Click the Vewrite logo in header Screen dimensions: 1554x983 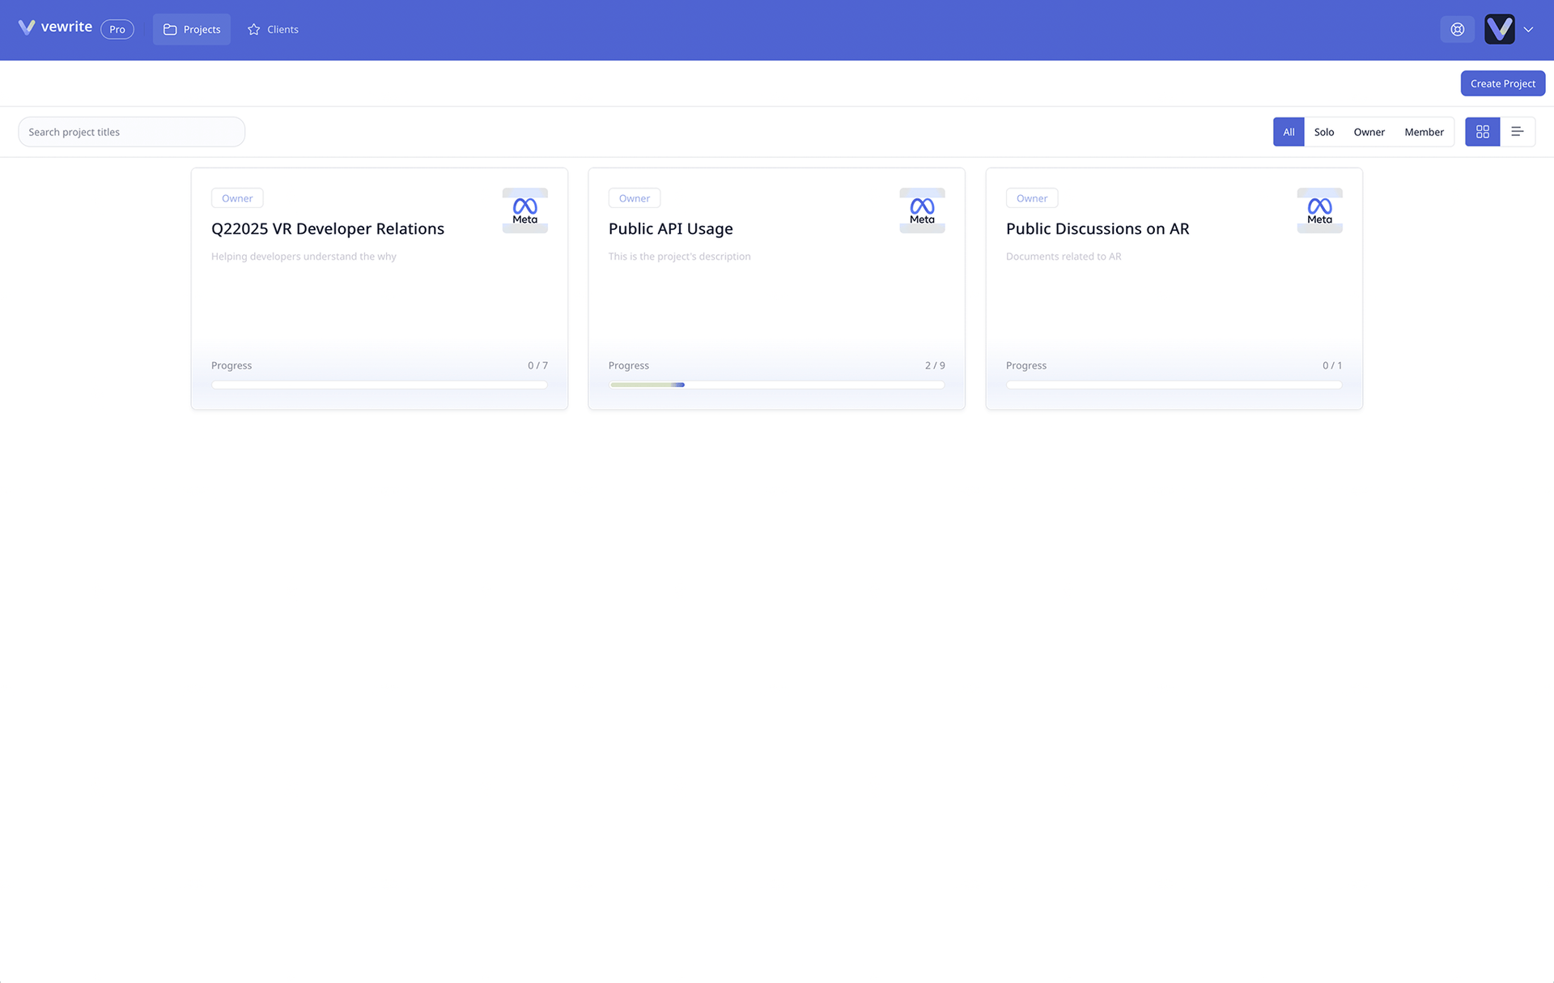tap(55, 28)
